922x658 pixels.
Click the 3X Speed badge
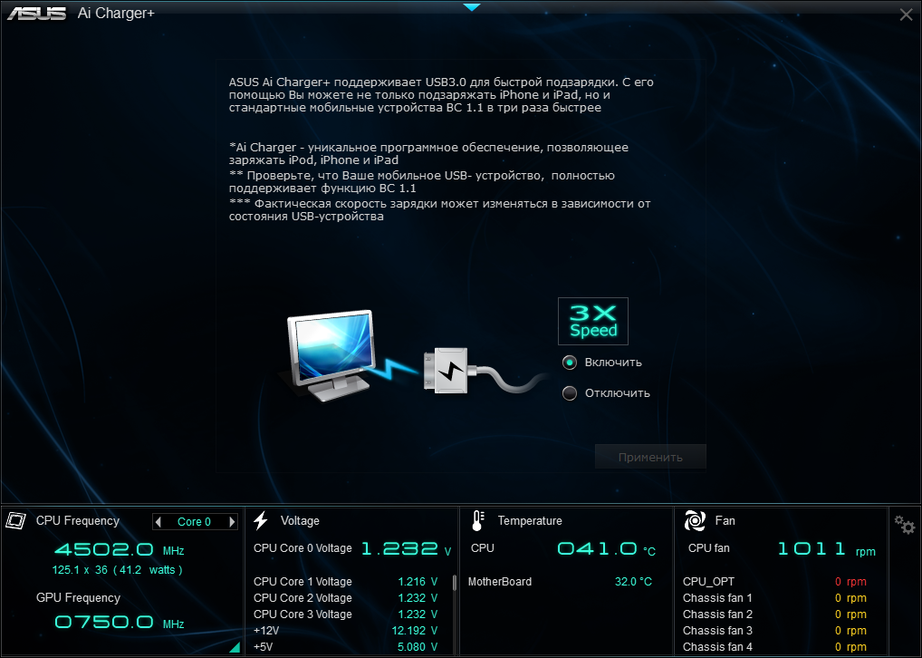(592, 322)
